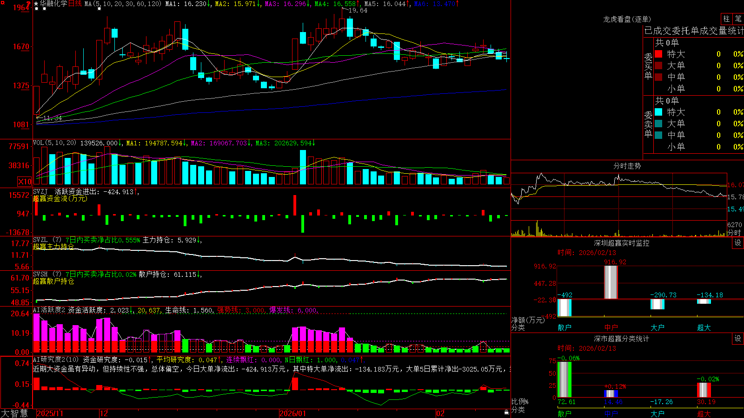Switch order view to 笔 (tick) mode
744x418 pixels.
738,19
